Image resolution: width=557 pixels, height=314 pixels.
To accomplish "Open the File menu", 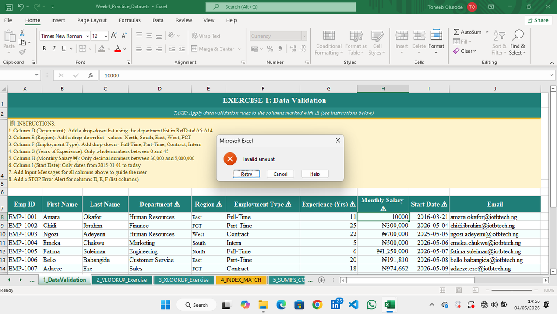I will point(8,20).
